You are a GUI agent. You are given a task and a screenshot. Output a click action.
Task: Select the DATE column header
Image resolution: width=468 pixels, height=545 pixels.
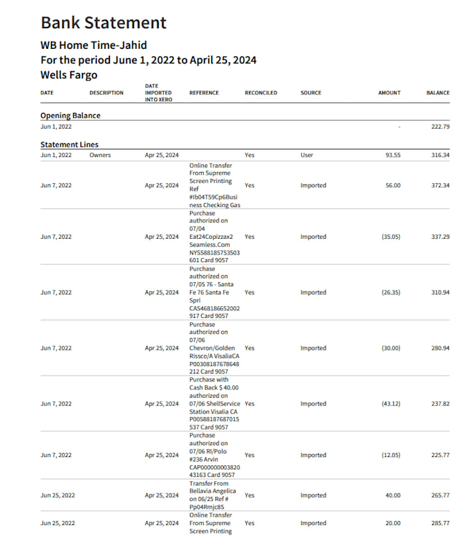point(47,93)
